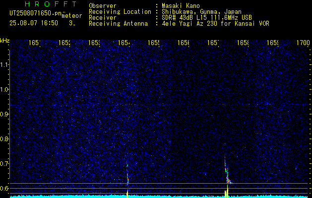Click the 'Receiving Location' label
This screenshot has height=198, width=312.
(x=120, y=12)
